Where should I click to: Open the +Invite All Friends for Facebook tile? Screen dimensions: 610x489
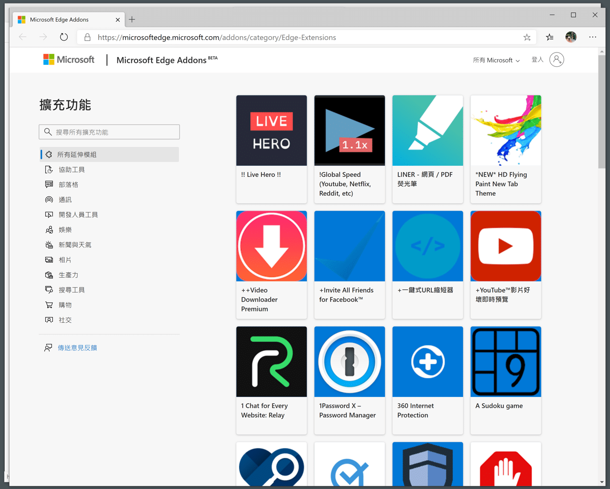coord(350,265)
